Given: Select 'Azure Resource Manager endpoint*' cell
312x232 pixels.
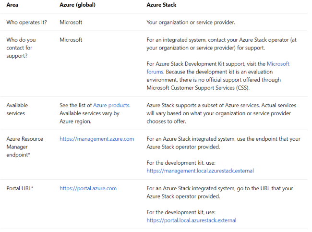Looking at the screenshot, I should tap(24, 147).
